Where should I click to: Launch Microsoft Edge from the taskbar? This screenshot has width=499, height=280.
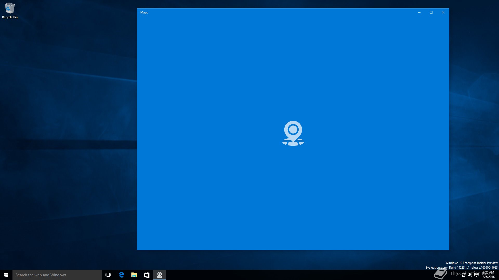121,275
